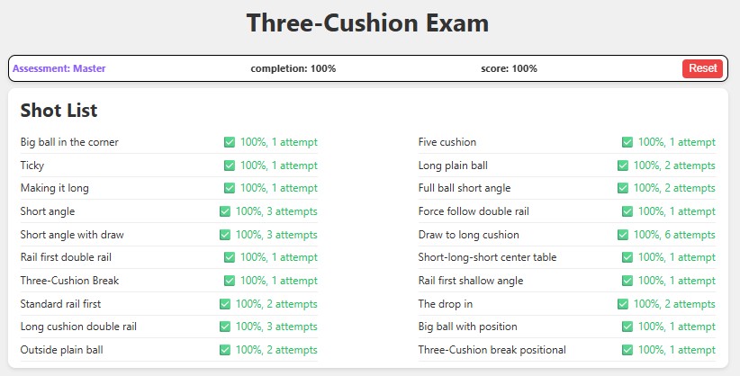
Task: Open the Three-Cushion break positional shot
Action: point(492,350)
